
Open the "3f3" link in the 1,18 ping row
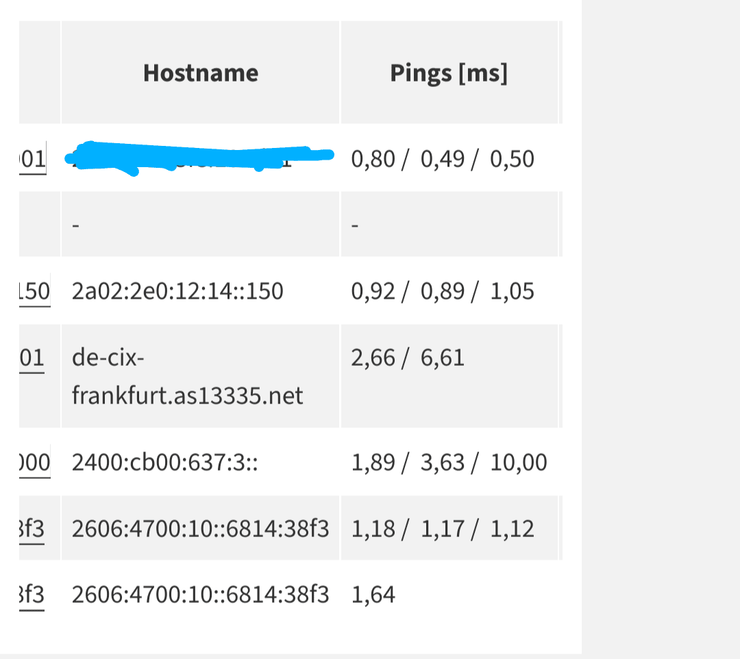pyautogui.click(x=33, y=529)
